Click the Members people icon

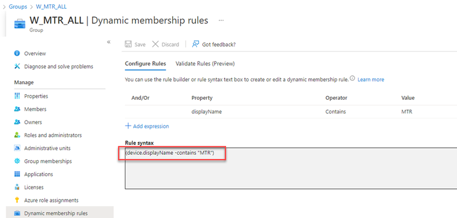(17, 109)
